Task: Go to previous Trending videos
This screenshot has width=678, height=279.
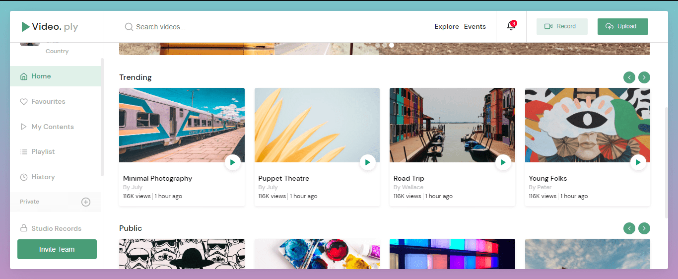Action: [629, 77]
